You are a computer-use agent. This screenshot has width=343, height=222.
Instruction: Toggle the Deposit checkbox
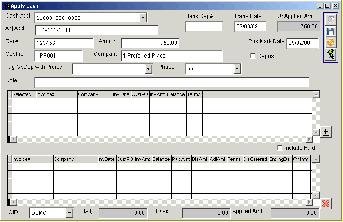pyautogui.click(x=253, y=56)
